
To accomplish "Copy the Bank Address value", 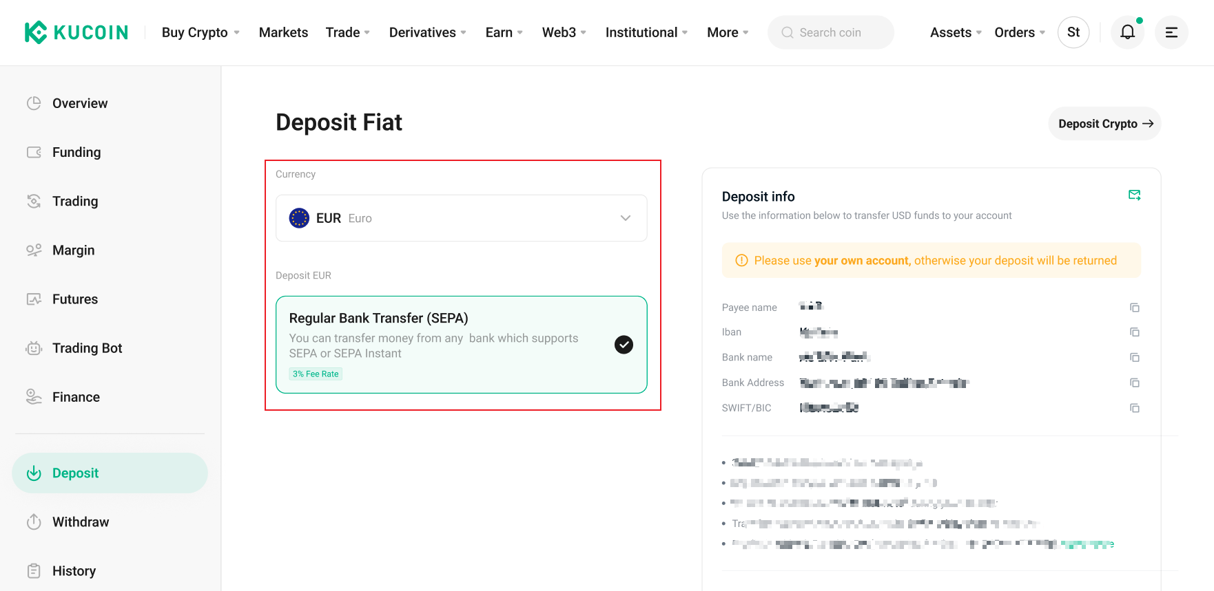I will [x=1135, y=383].
